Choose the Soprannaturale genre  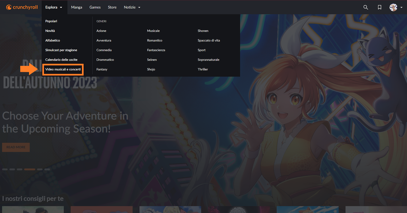(208, 60)
